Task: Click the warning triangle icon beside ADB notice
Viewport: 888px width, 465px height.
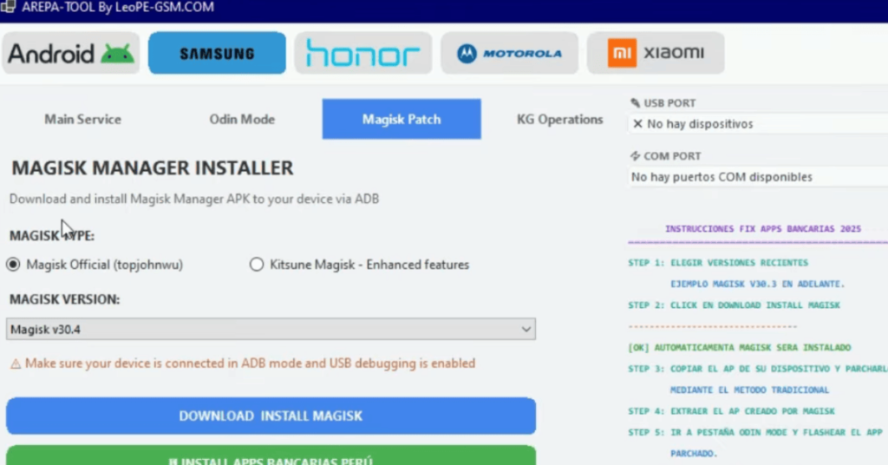Action: pos(16,364)
